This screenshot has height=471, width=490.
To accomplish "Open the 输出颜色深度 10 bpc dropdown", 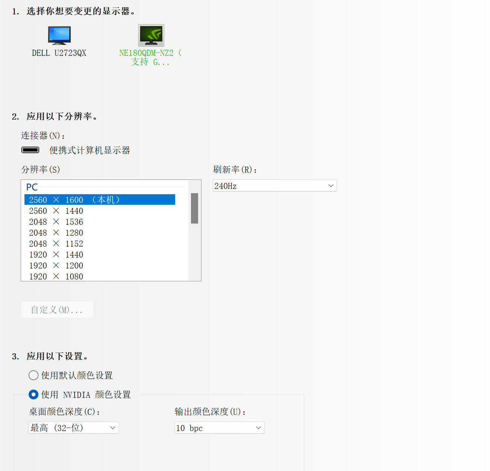I will click(219, 428).
